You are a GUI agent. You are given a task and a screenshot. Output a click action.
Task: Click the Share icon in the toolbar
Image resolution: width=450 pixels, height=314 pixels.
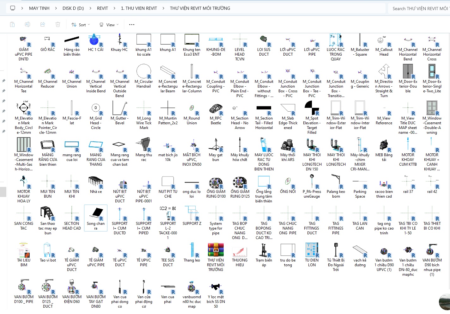click(x=43, y=25)
